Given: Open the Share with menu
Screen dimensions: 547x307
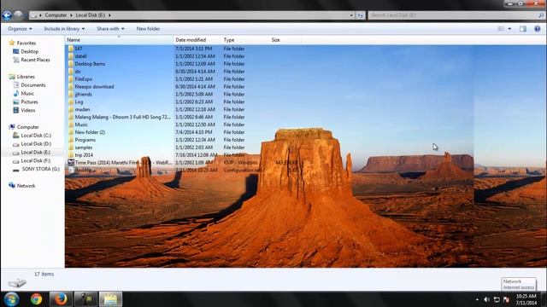Looking at the screenshot, I should tap(110, 29).
